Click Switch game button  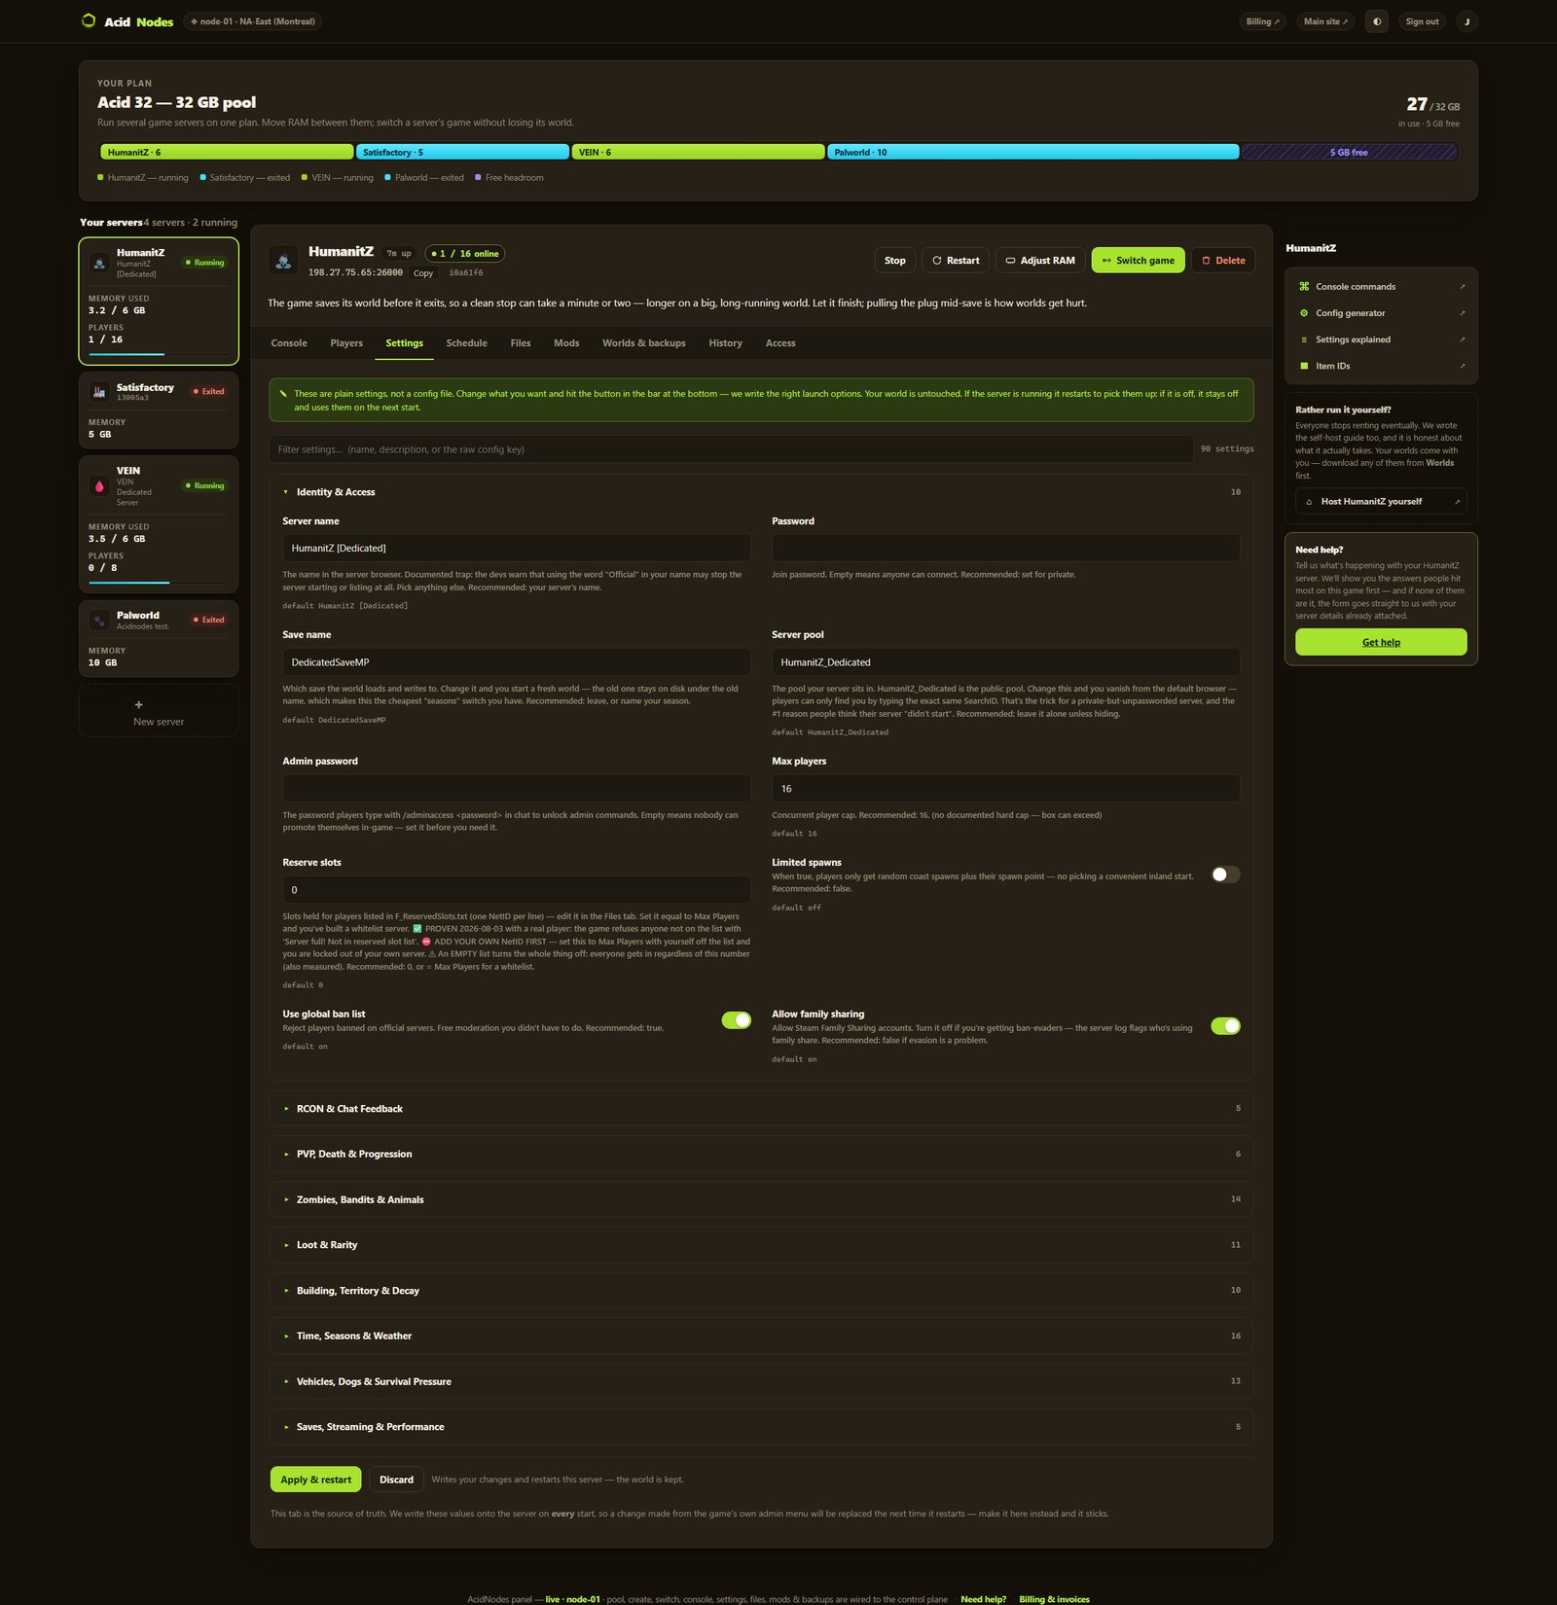point(1138,260)
